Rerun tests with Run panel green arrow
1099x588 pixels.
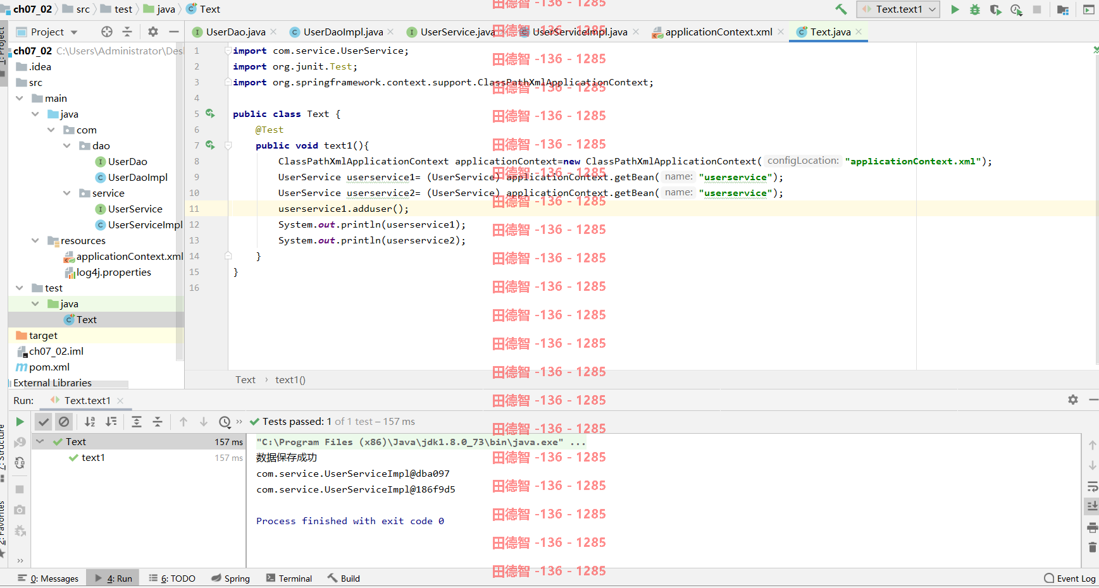click(20, 422)
